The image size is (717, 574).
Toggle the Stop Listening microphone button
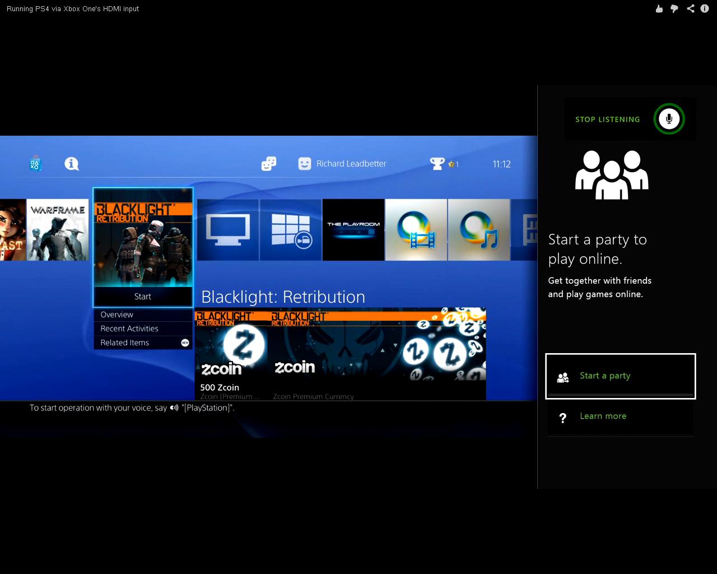pyautogui.click(x=669, y=119)
